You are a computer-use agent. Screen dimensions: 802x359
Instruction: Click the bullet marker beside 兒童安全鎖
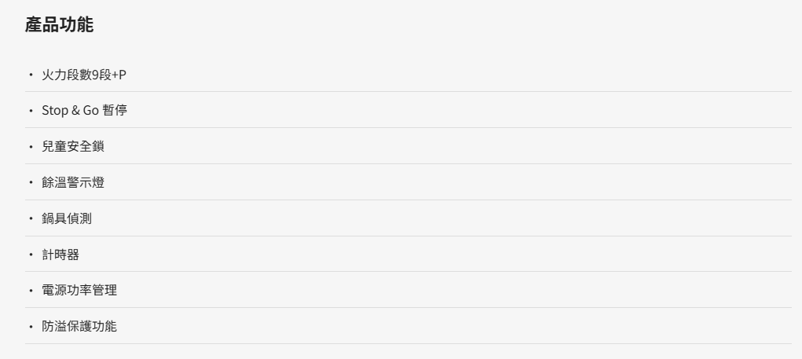(x=31, y=147)
